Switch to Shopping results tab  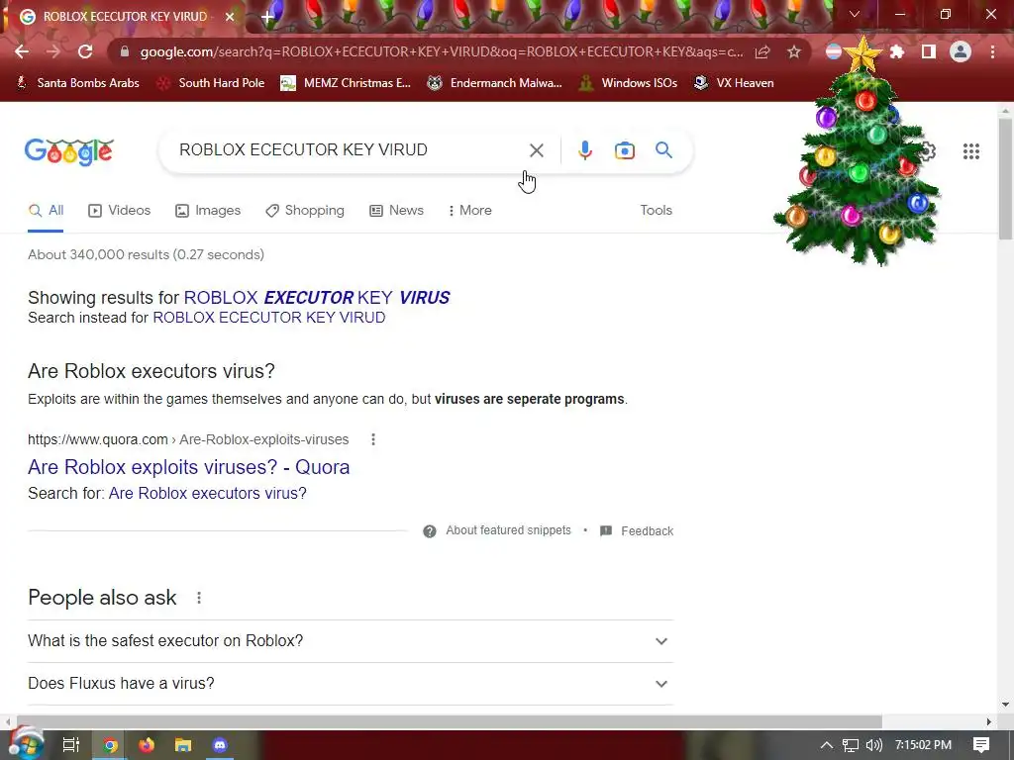point(305,211)
